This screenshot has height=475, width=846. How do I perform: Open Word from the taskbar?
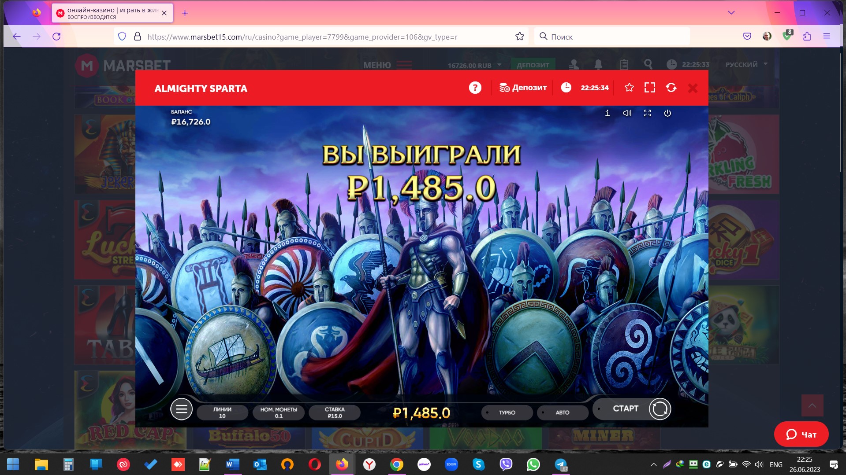[232, 464]
